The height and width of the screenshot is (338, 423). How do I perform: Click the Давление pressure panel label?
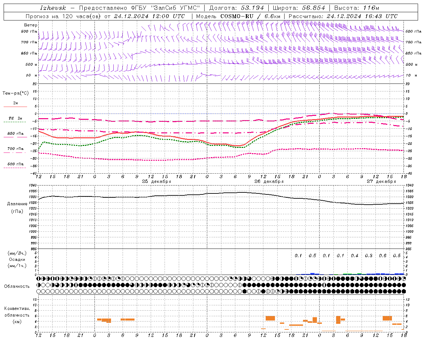tap(17, 204)
